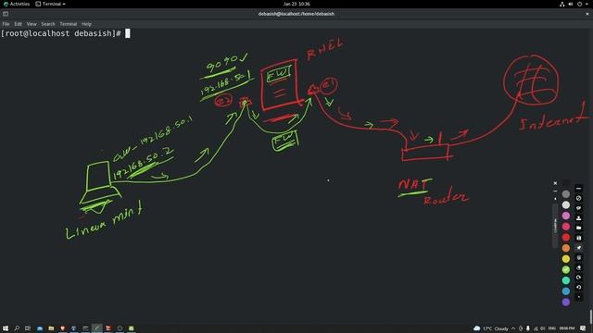Image resolution: width=593 pixels, height=333 pixels.
Task: Open the clock showing Jan 23 10:36
Action: pyautogui.click(x=296, y=4)
